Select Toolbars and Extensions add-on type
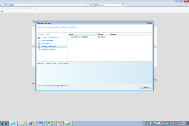Screen dimensions: 189x126 click(50, 37)
